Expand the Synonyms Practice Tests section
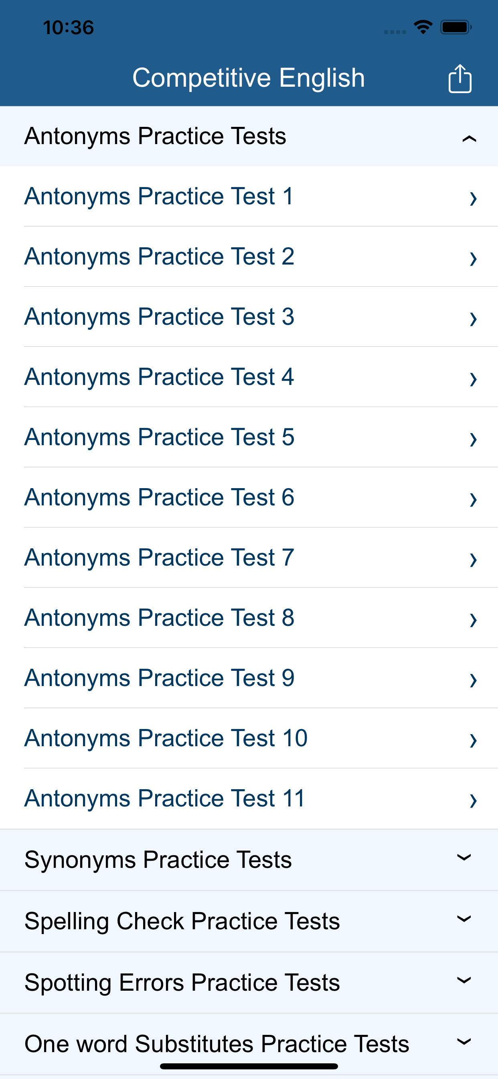 pyautogui.click(x=464, y=858)
